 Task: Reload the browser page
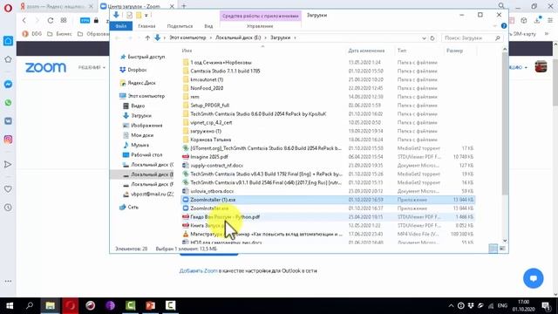pyautogui.click(x=51, y=20)
